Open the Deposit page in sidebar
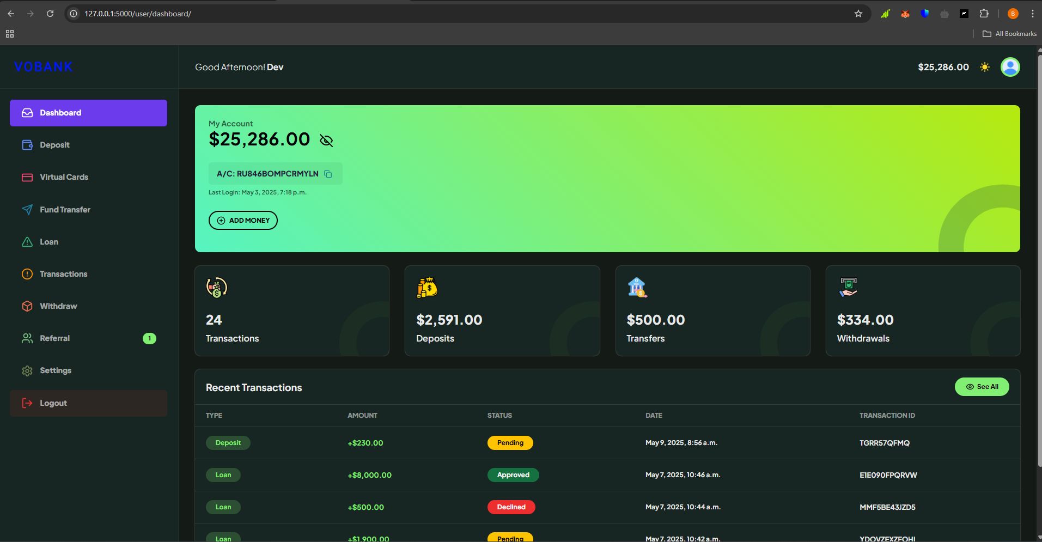This screenshot has height=542, width=1042. 88,145
